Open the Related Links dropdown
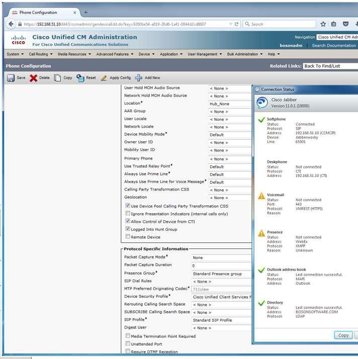Image resolution: width=358 pixels, height=359 pixels. [x=330, y=66]
